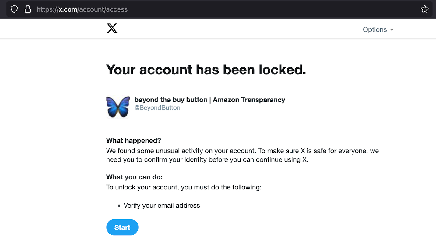Click the "Your account has been locked." heading
This screenshot has height=249, width=436.
point(206,70)
